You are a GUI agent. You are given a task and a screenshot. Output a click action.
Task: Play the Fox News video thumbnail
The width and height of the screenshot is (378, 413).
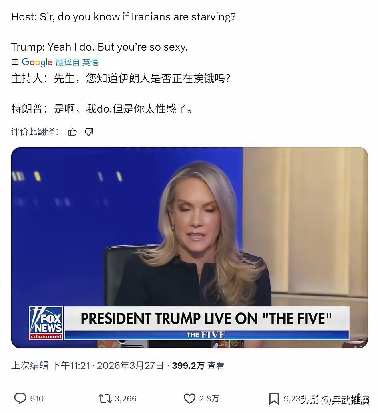(x=189, y=247)
